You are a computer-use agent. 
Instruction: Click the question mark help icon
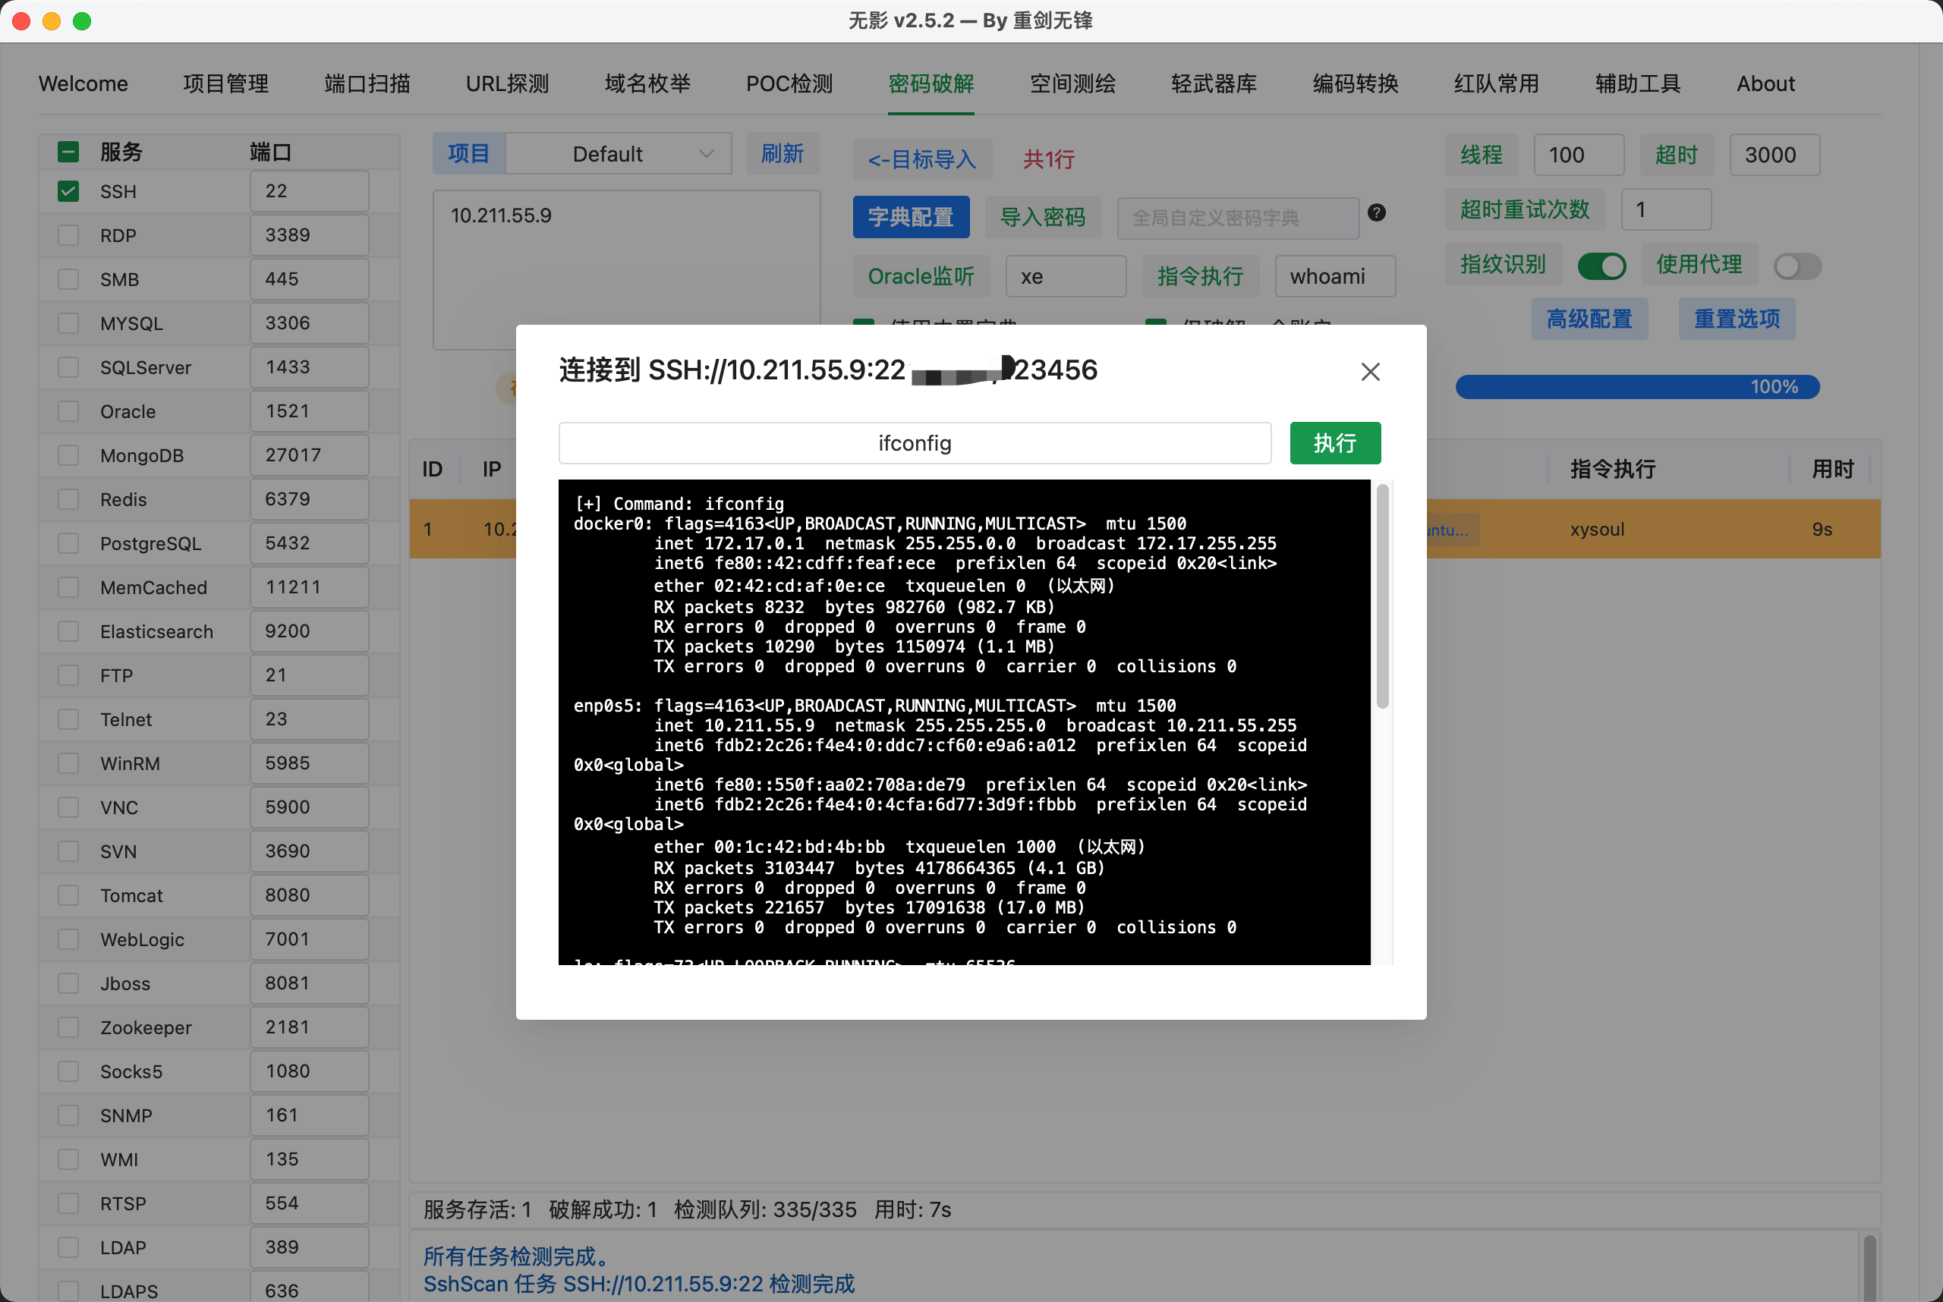pyautogui.click(x=1377, y=213)
